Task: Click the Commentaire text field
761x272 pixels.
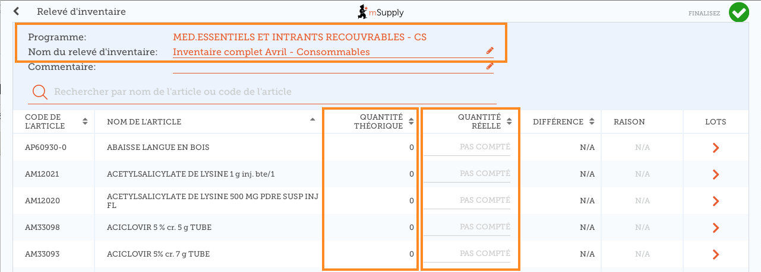Action: (x=327, y=66)
